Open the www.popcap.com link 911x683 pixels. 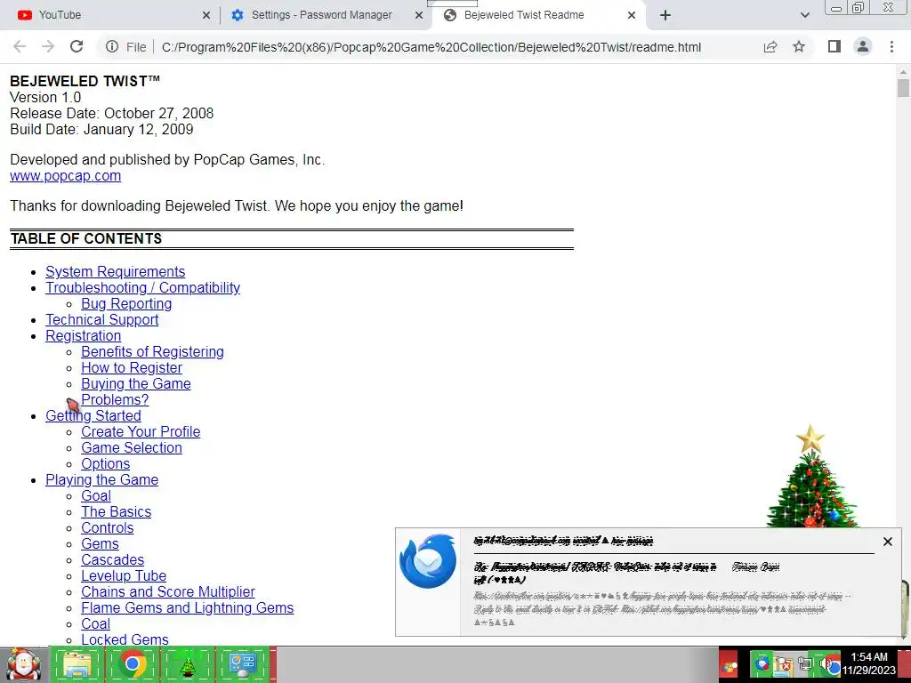point(66,176)
